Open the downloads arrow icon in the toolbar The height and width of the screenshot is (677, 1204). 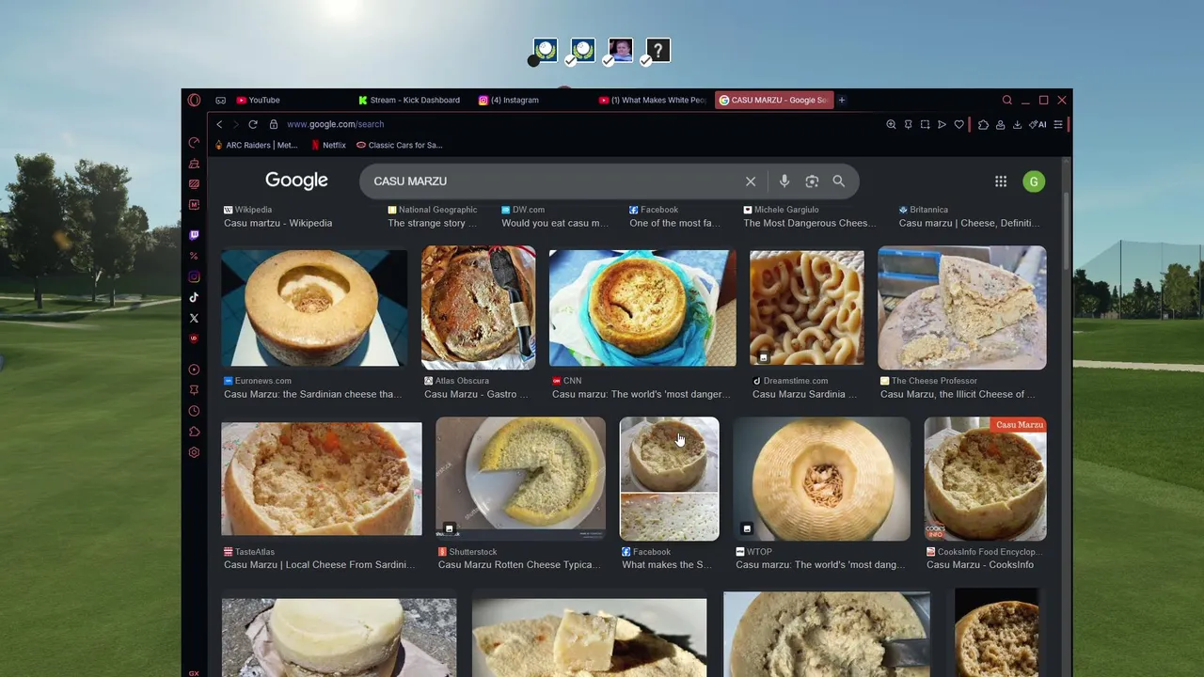[x=1017, y=124]
